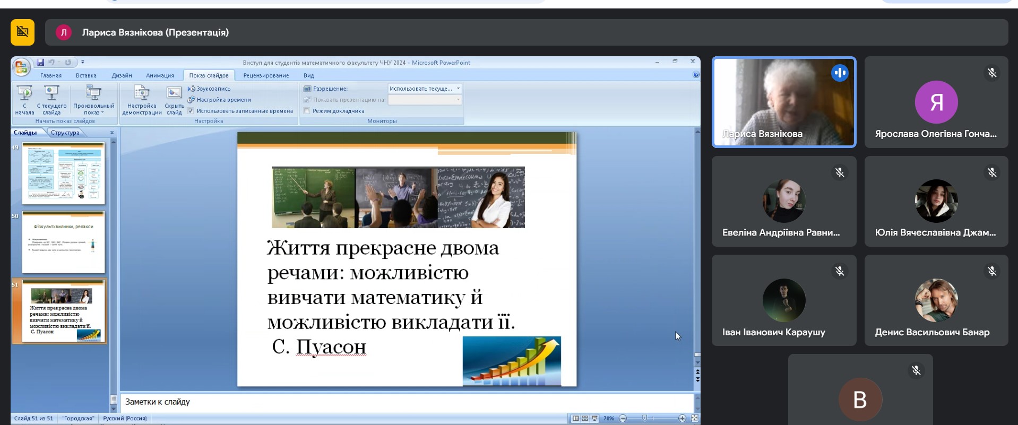Save the presentation via Quick Access toolbar

tap(40, 62)
